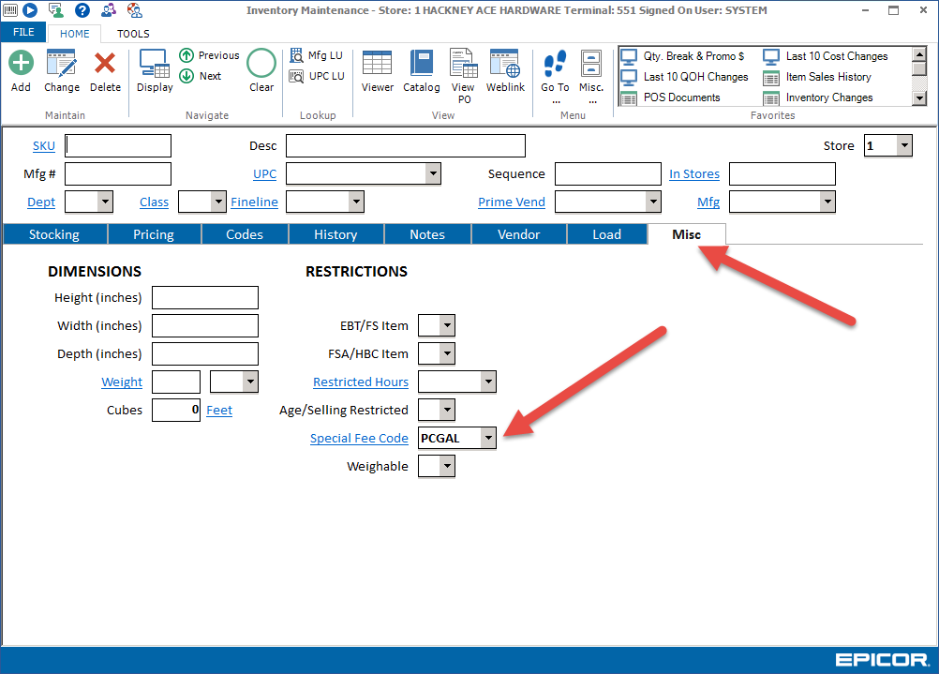
Task: Open the Mfg dropdown
Action: click(x=827, y=202)
